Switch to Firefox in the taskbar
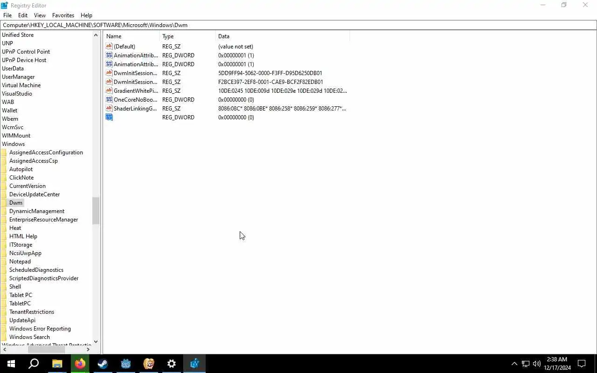 coord(80,364)
